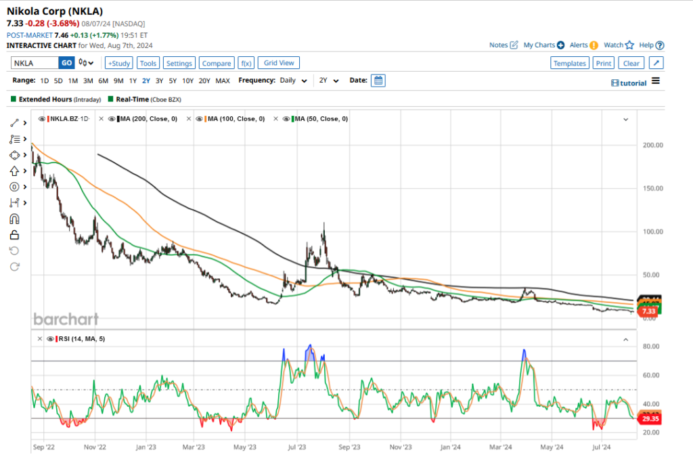Open the hamburger menu beside tutorial

click(655, 82)
